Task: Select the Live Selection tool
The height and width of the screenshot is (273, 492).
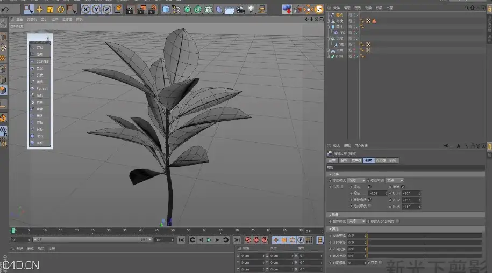Action: (28, 10)
